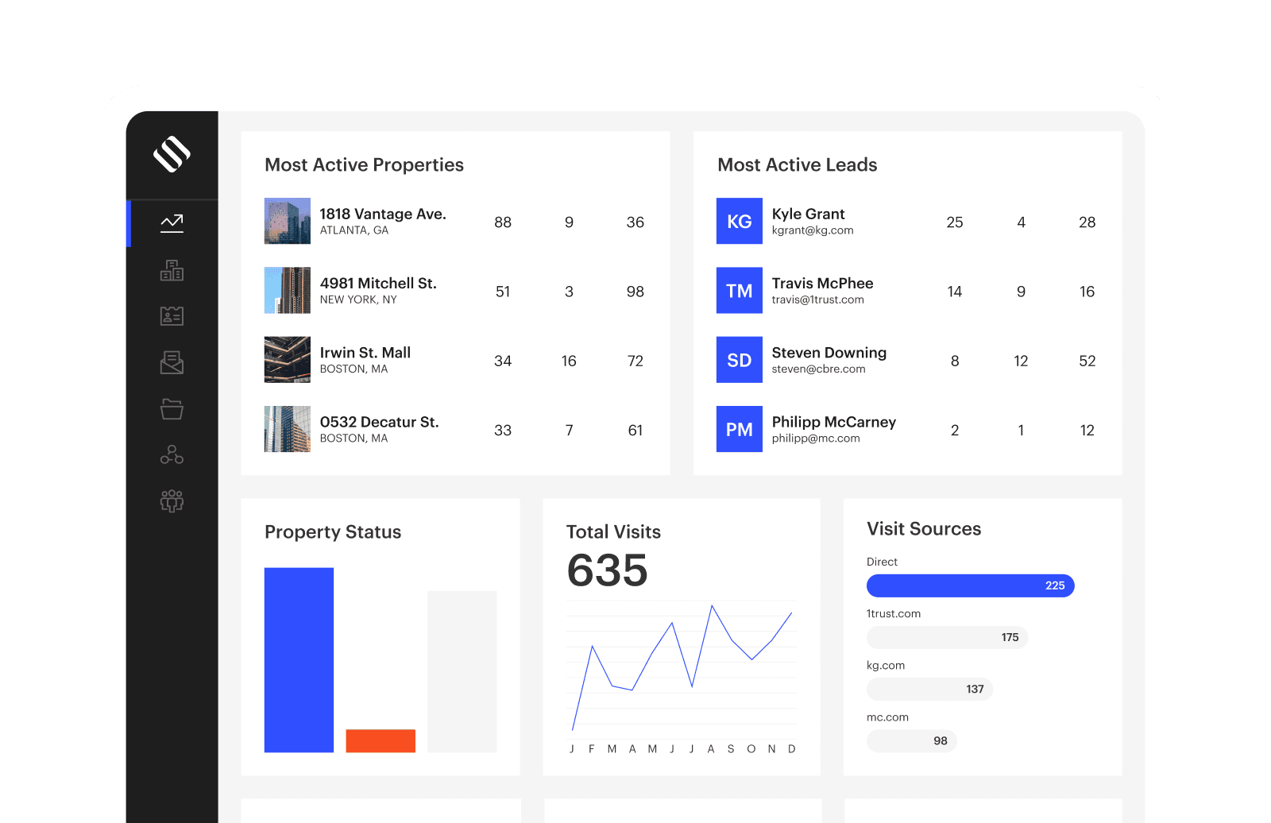Open the contact card sidebar icon

[172, 316]
